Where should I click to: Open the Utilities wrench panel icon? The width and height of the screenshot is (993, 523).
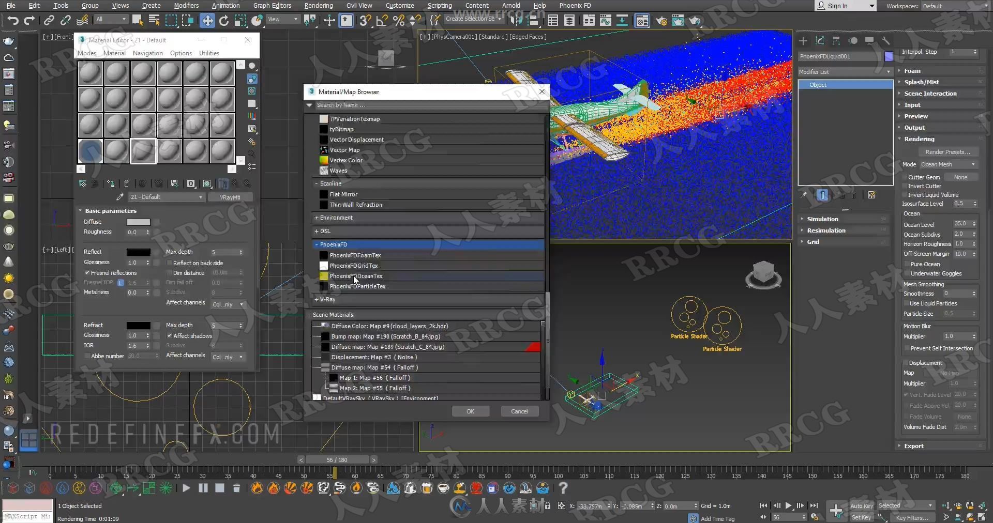pyautogui.click(x=886, y=40)
